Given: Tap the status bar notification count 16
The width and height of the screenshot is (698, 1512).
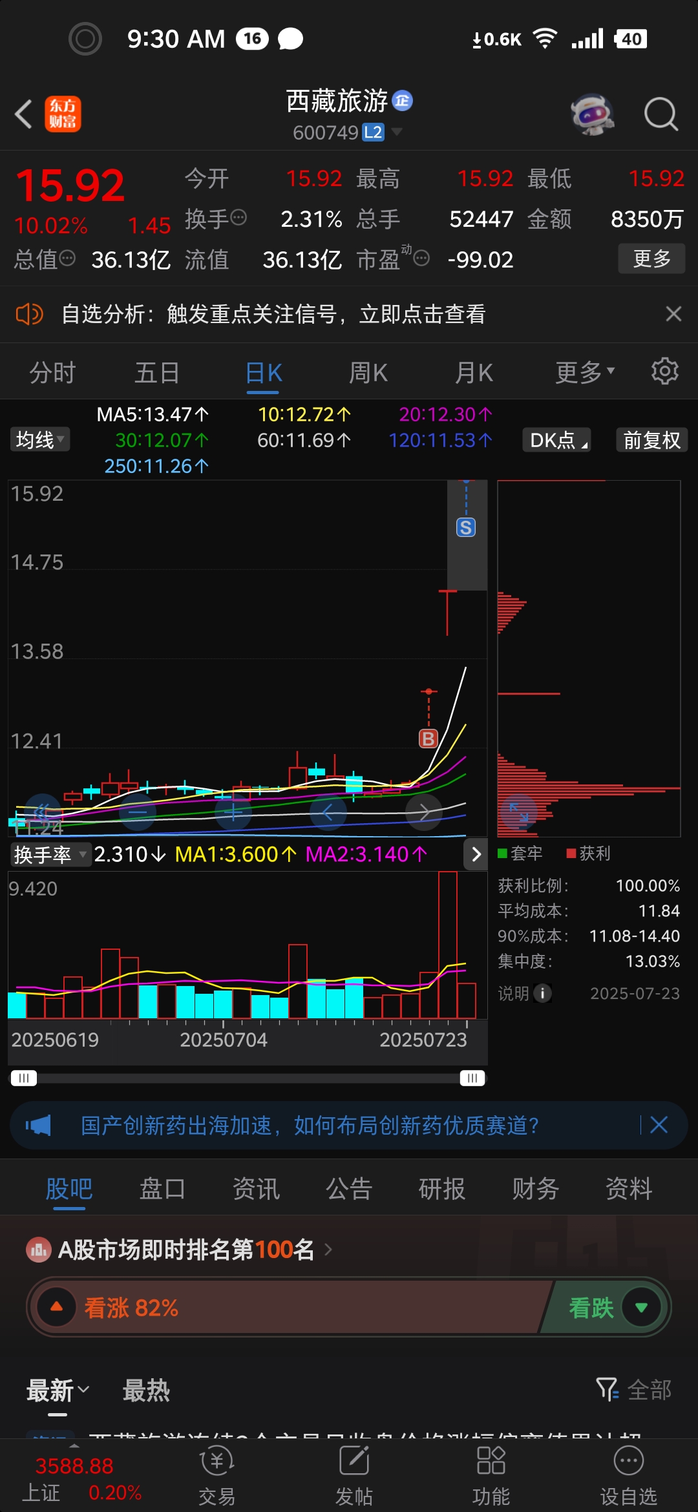Looking at the screenshot, I should tap(252, 39).
